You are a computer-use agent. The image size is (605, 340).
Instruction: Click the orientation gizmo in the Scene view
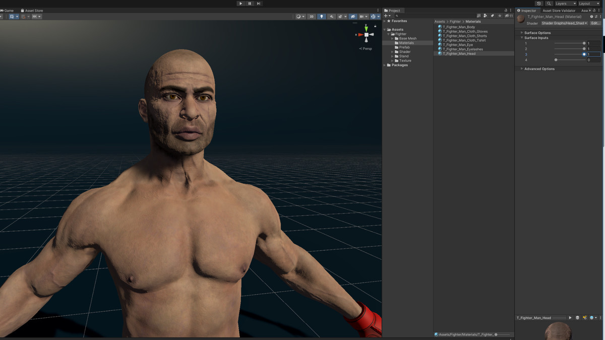click(x=366, y=34)
